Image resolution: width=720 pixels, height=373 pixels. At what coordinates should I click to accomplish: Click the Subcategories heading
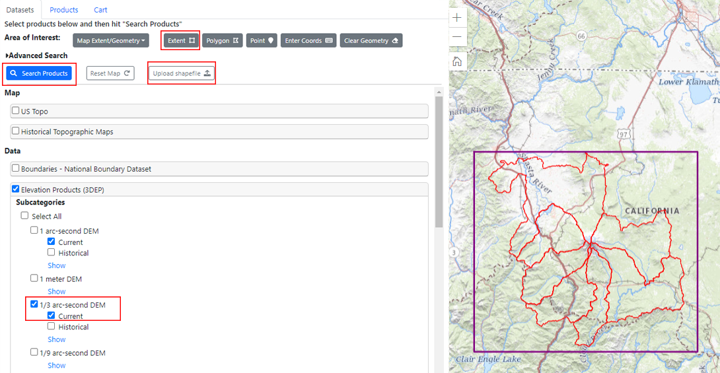[40, 202]
